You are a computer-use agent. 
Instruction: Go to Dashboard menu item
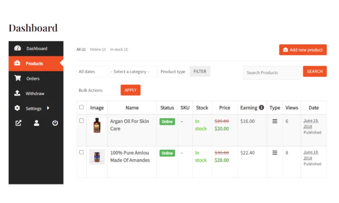coord(36,49)
